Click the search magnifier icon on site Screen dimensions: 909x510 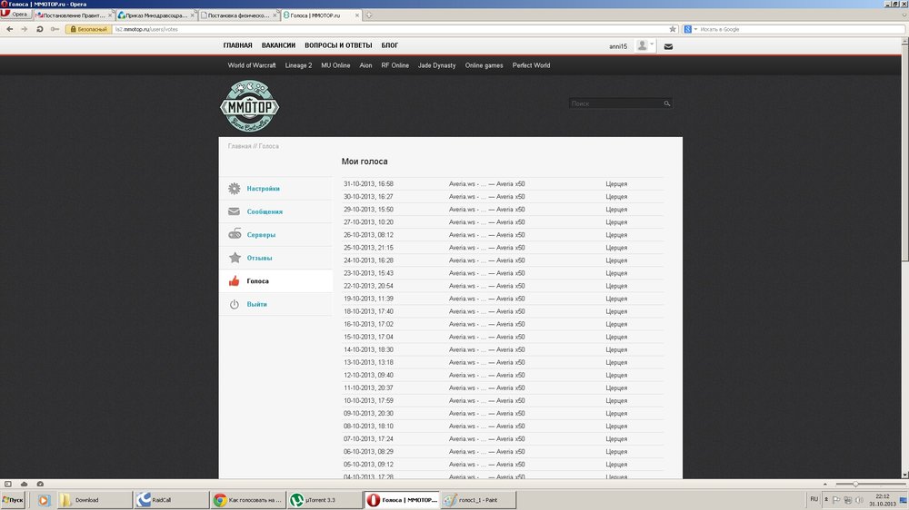coord(666,104)
